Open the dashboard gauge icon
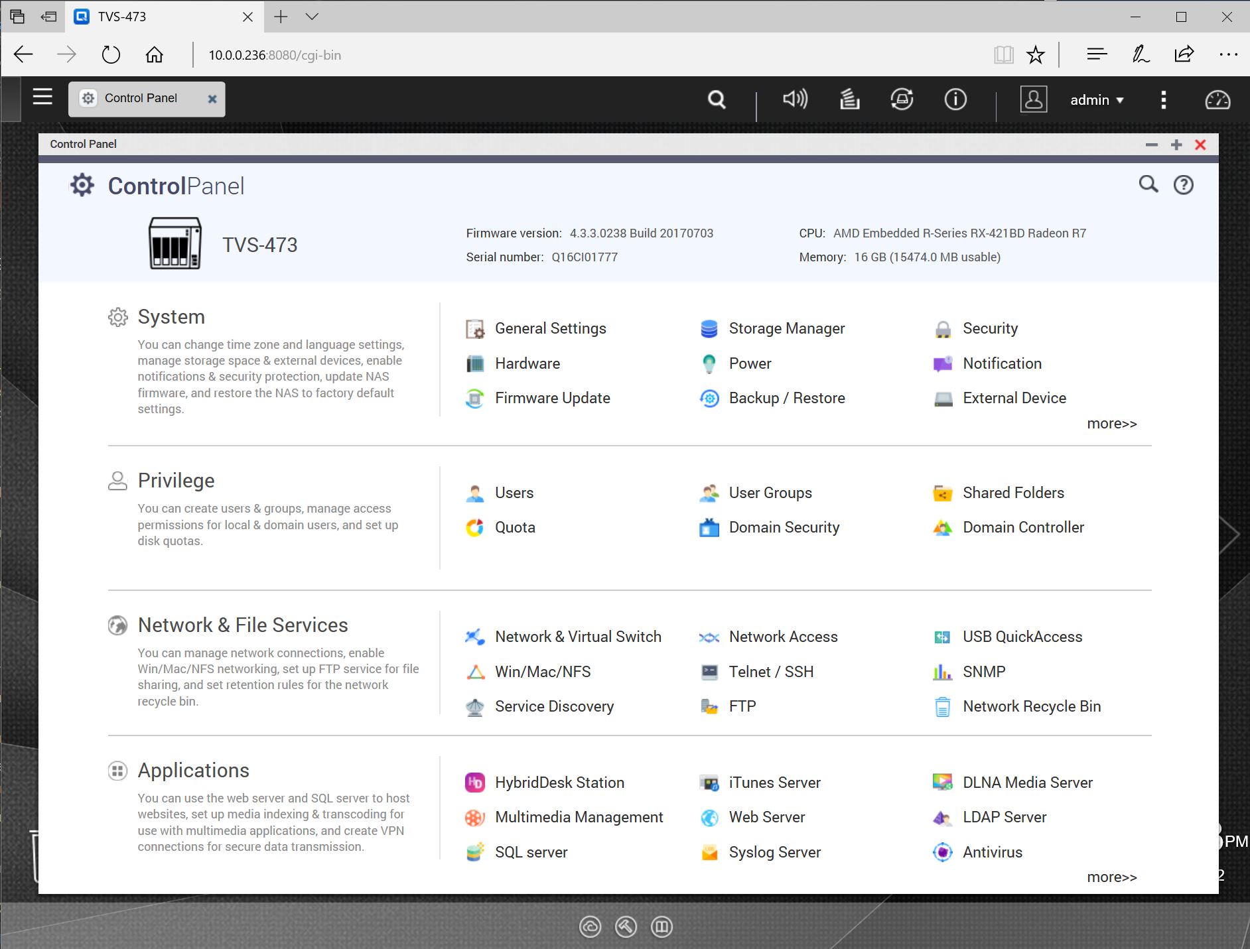Screen dimensions: 1250x949 1217,99
